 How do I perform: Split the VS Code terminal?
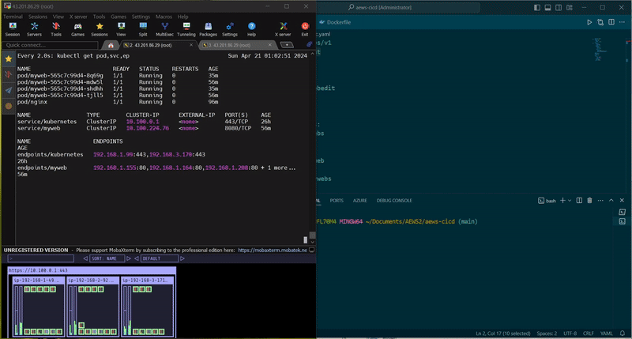tap(579, 201)
